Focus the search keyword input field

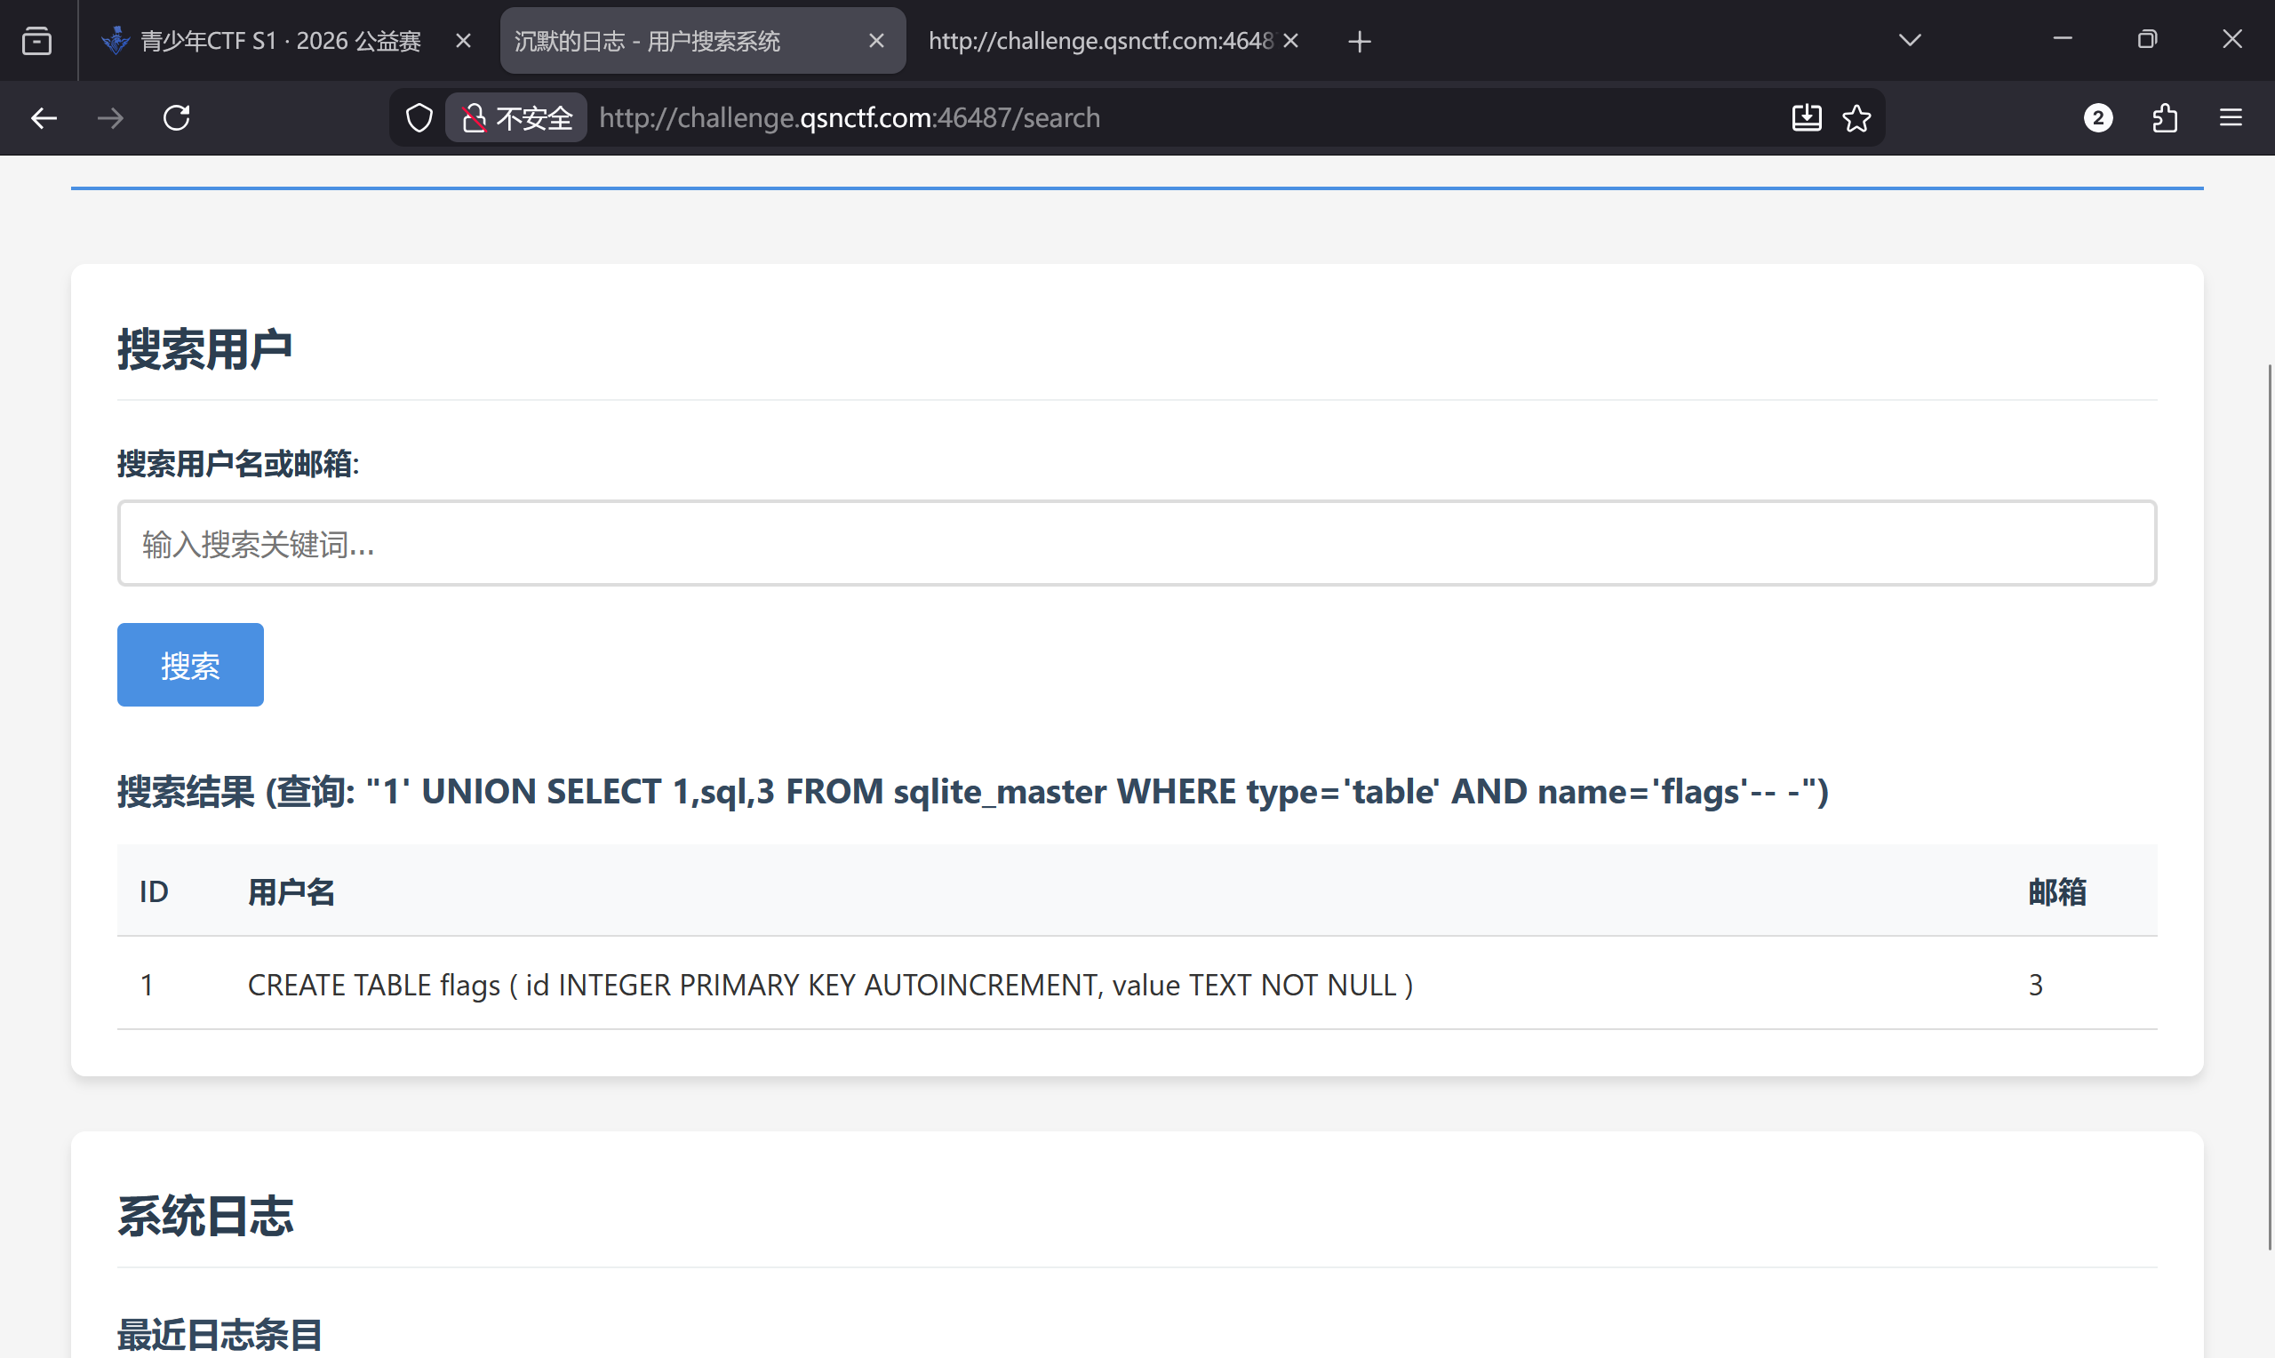pos(1136,544)
